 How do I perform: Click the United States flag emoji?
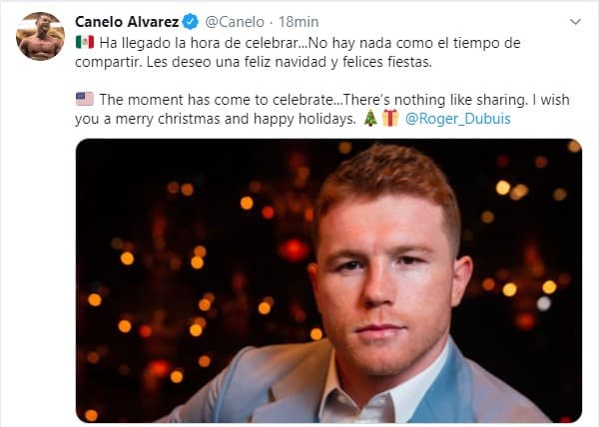coord(85,99)
